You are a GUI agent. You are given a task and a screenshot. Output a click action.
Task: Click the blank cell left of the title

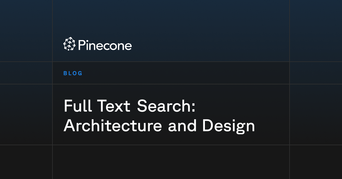26,115
